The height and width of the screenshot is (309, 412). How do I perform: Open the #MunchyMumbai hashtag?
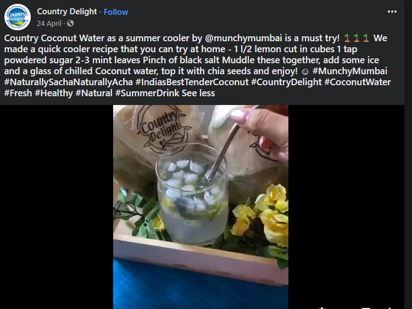[x=350, y=71]
